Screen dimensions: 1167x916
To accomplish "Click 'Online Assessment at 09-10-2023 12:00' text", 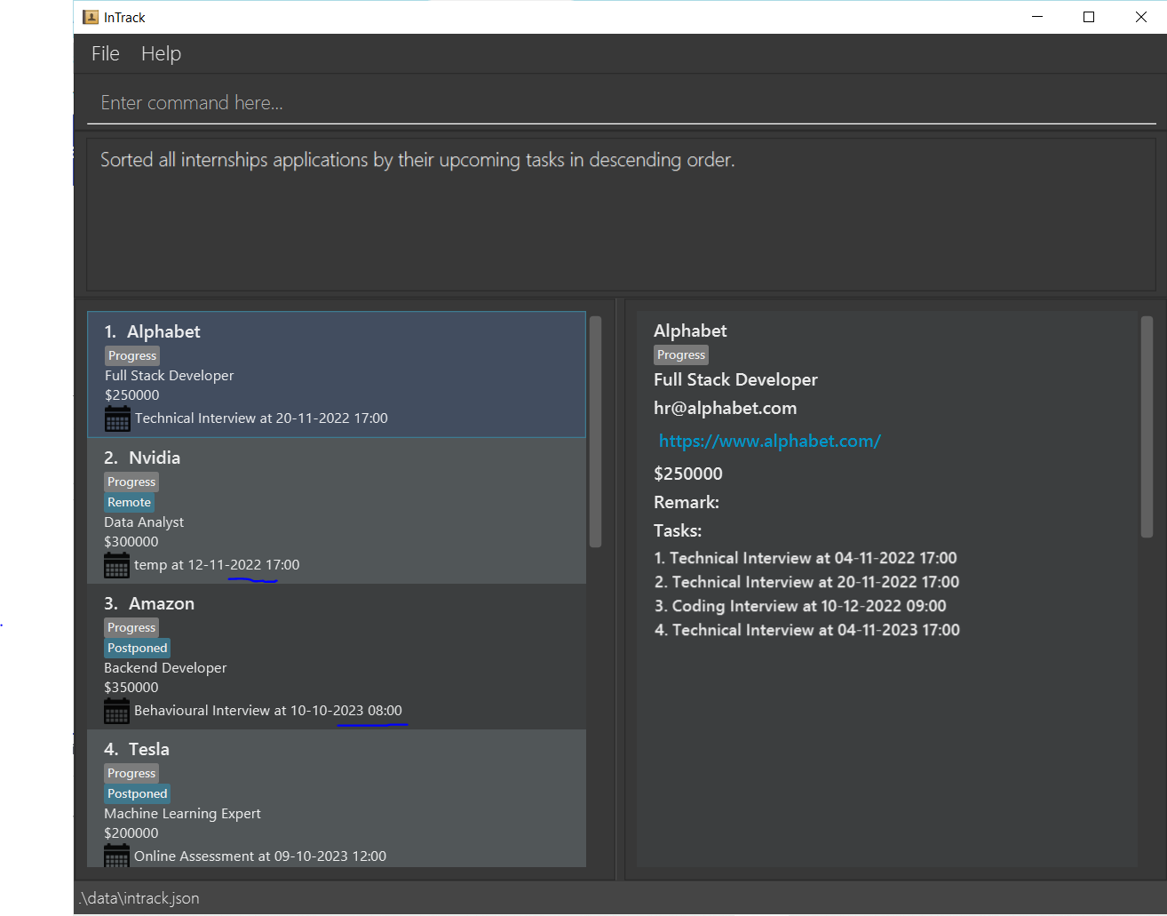I will click(x=260, y=856).
